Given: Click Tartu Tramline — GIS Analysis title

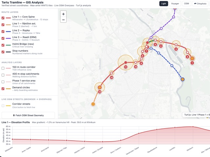Looking at the screenshot, I should pyautogui.click(x=23, y=2).
